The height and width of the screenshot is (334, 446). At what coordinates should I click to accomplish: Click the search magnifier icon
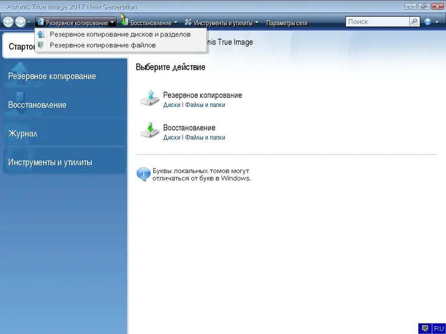[415, 21]
